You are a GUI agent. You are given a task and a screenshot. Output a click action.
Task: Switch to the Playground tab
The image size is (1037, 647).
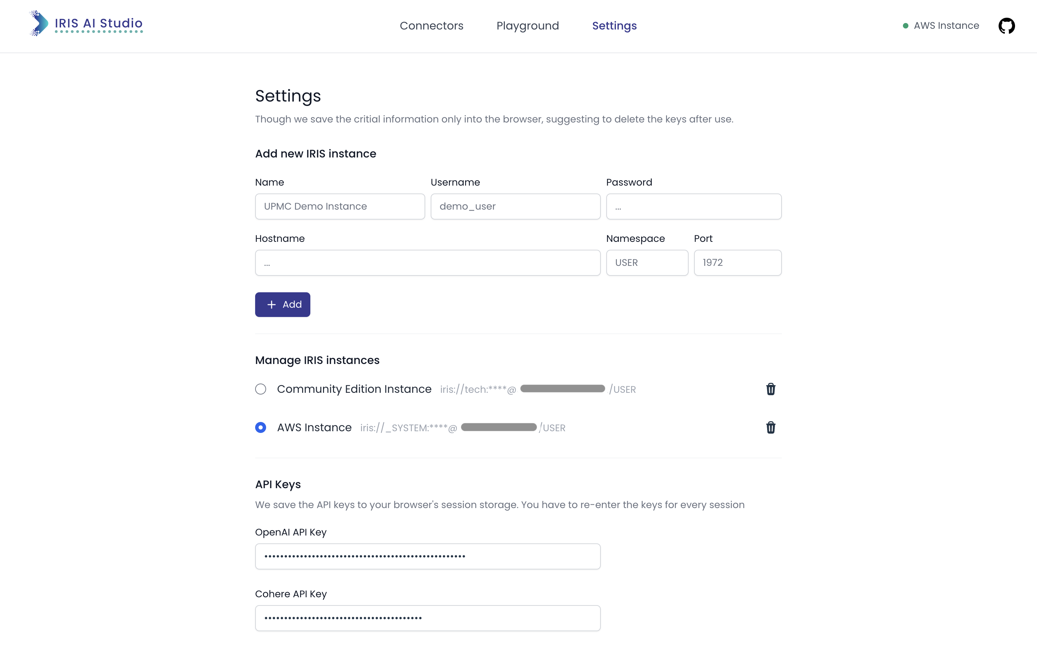tap(527, 26)
